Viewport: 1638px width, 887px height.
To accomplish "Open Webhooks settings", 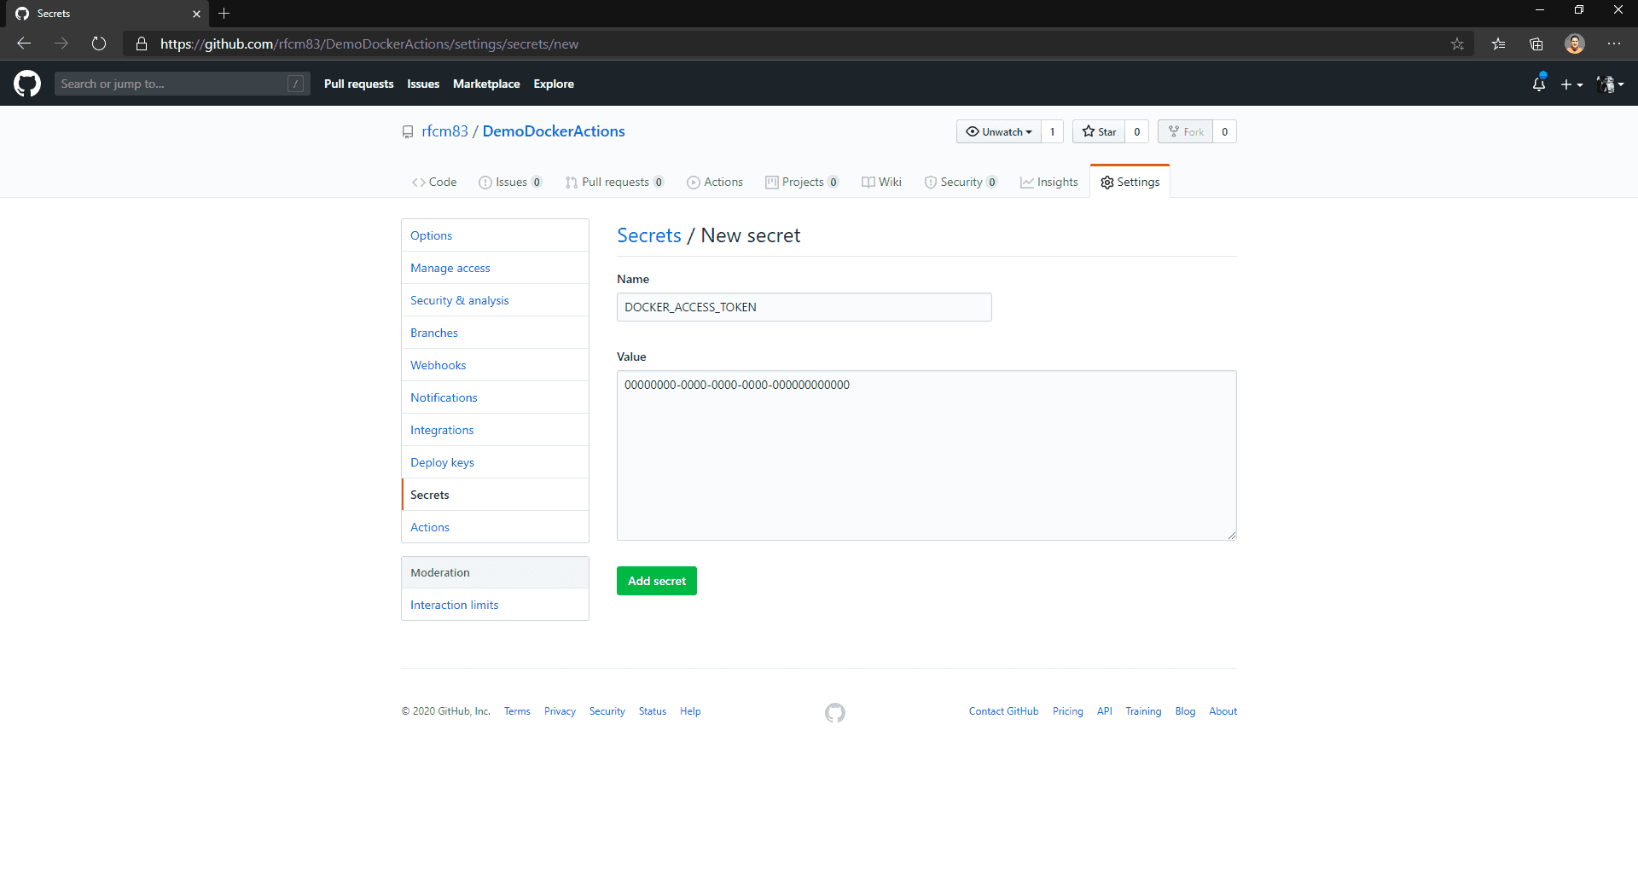I will 495,365.
